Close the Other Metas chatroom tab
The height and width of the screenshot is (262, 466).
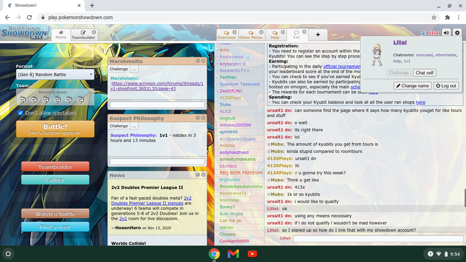261,32
